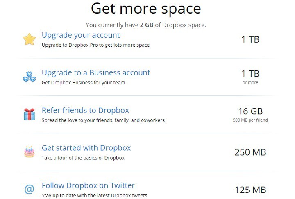Screen dimensions: 295x199
Task: Click the yellow star upgrade icon
Action: click(x=29, y=39)
